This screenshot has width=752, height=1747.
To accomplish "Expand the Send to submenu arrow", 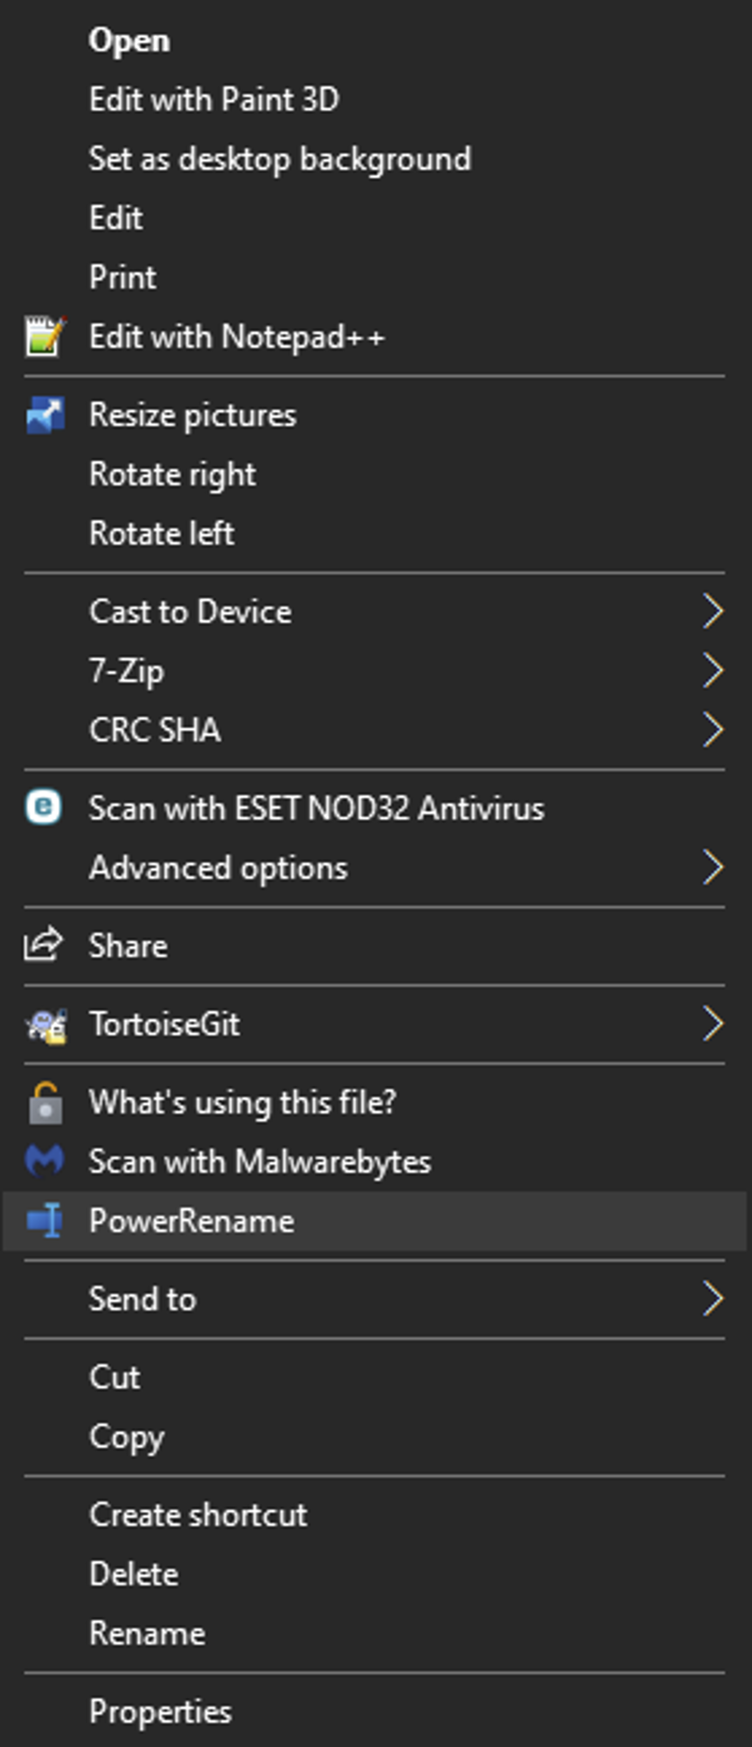I will tap(713, 1298).
